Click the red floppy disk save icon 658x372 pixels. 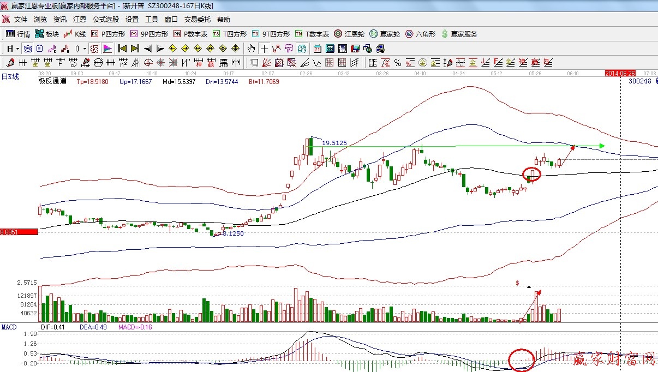pos(354,49)
